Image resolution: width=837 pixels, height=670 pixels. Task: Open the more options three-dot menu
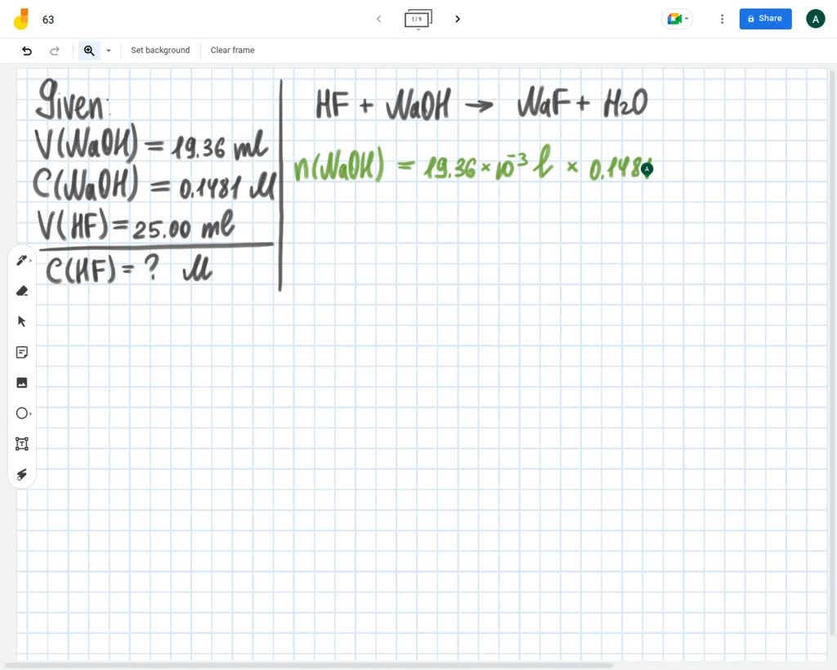722,19
